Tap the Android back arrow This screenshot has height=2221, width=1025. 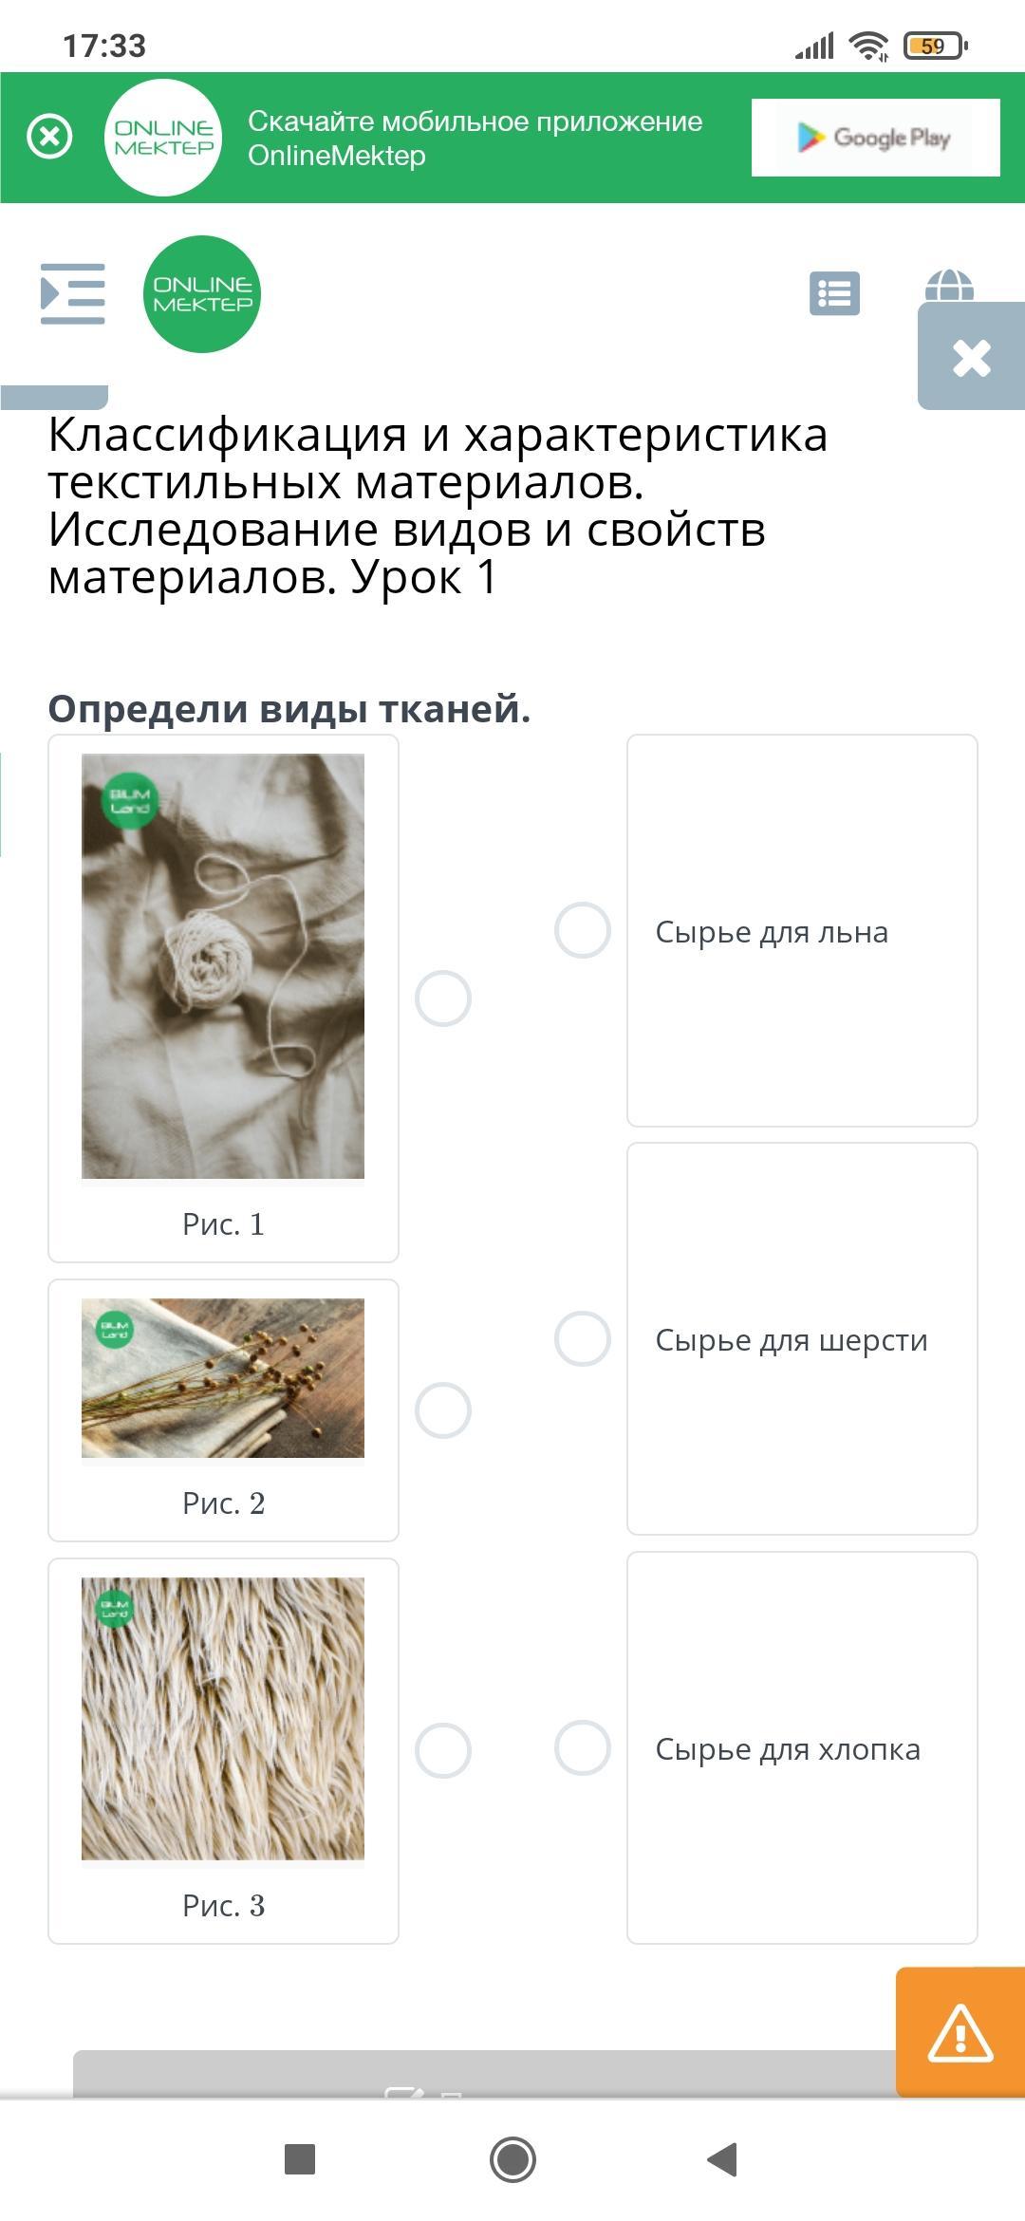point(723,2159)
